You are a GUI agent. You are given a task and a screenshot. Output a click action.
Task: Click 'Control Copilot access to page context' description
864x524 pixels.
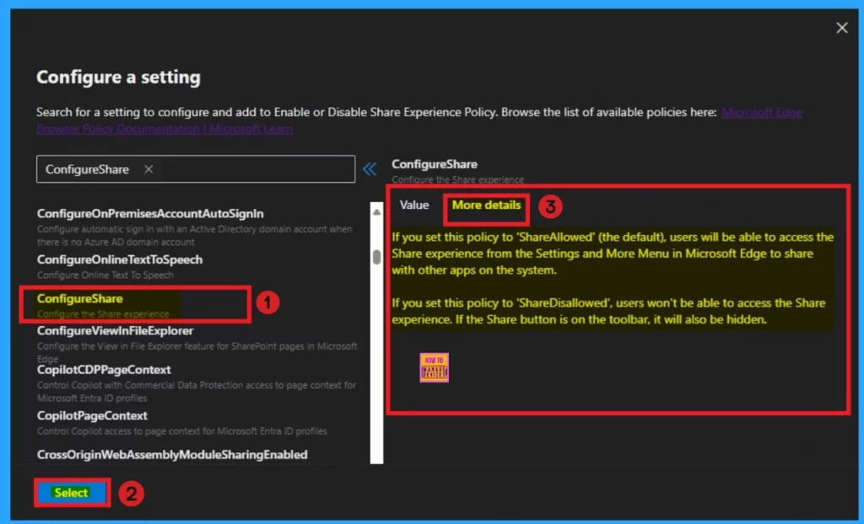point(182,431)
